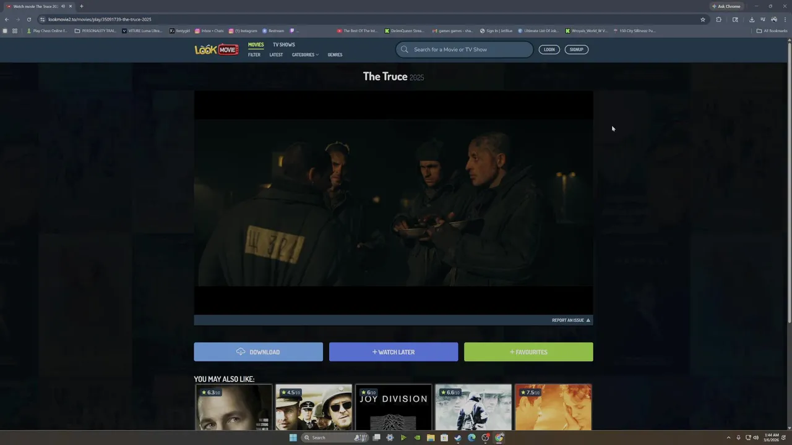Open File Explorer from taskbar
Viewport: 792px width, 445px height.
tap(431, 438)
